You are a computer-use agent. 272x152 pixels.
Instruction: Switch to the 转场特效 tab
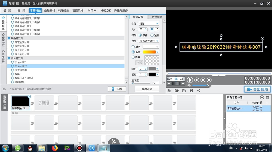[x=64, y=11]
